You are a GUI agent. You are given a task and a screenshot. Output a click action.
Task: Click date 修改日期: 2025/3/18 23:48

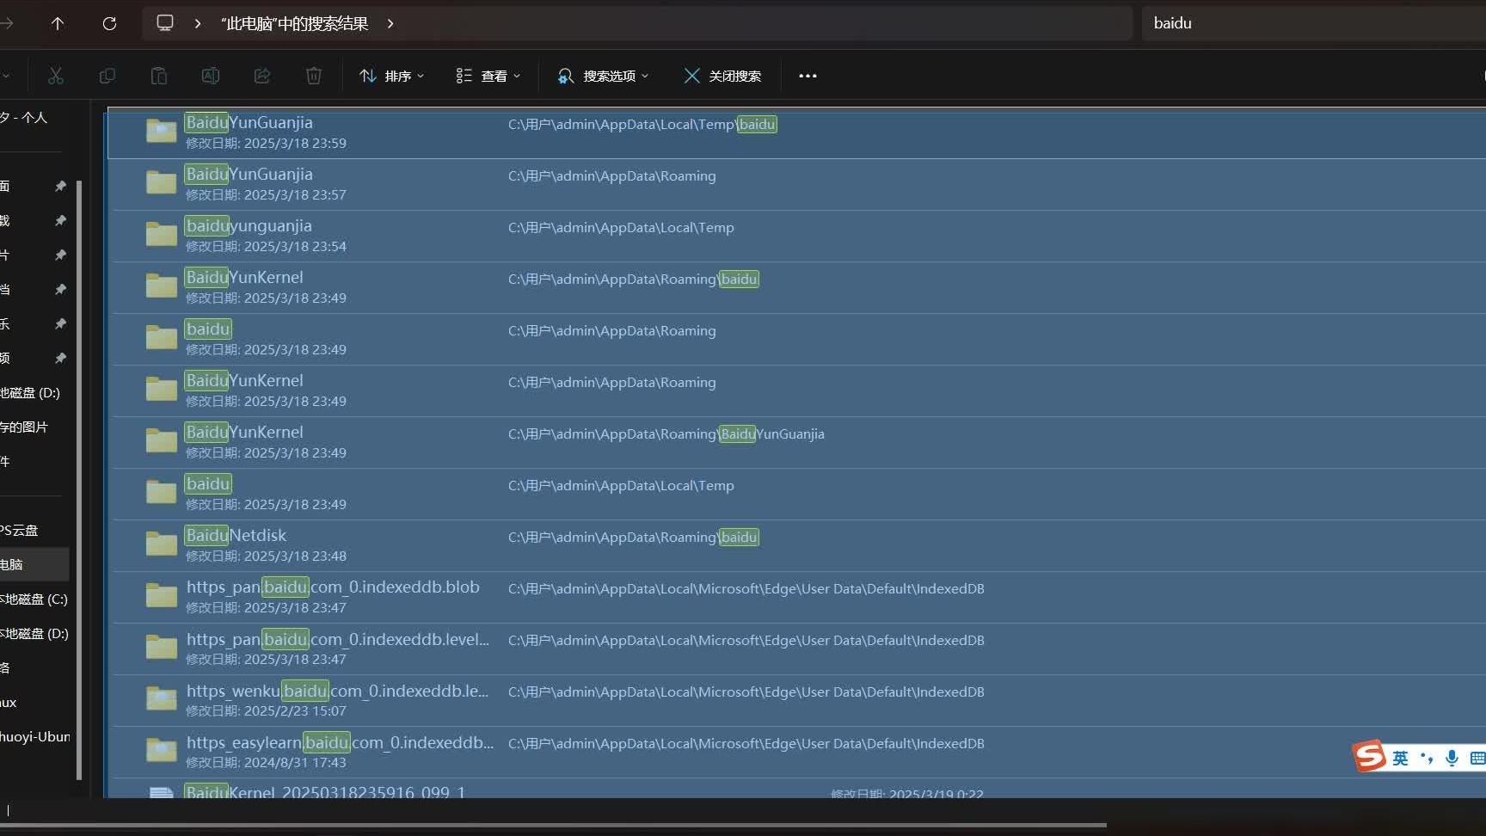click(267, 556)
